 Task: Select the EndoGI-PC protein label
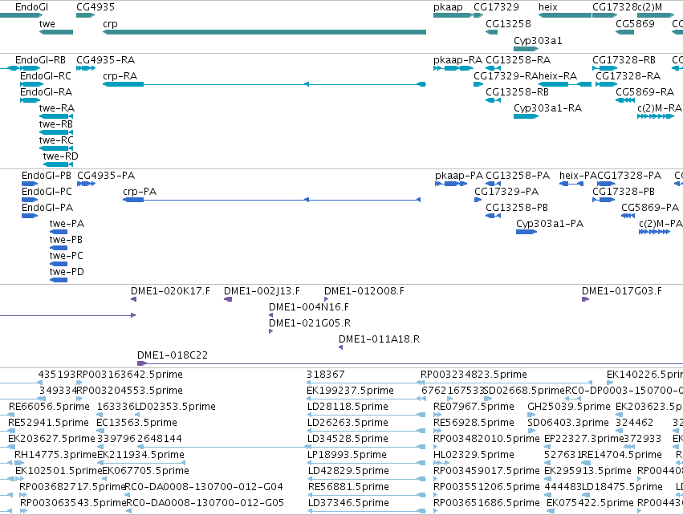(x=47, y=192)
